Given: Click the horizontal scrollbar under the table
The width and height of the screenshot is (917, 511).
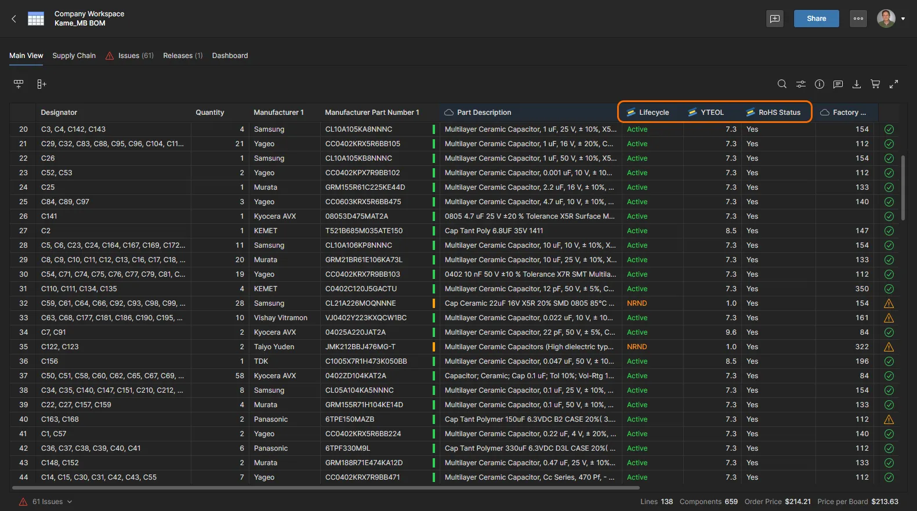Looking at the screenshot, I should coord(325,488).
